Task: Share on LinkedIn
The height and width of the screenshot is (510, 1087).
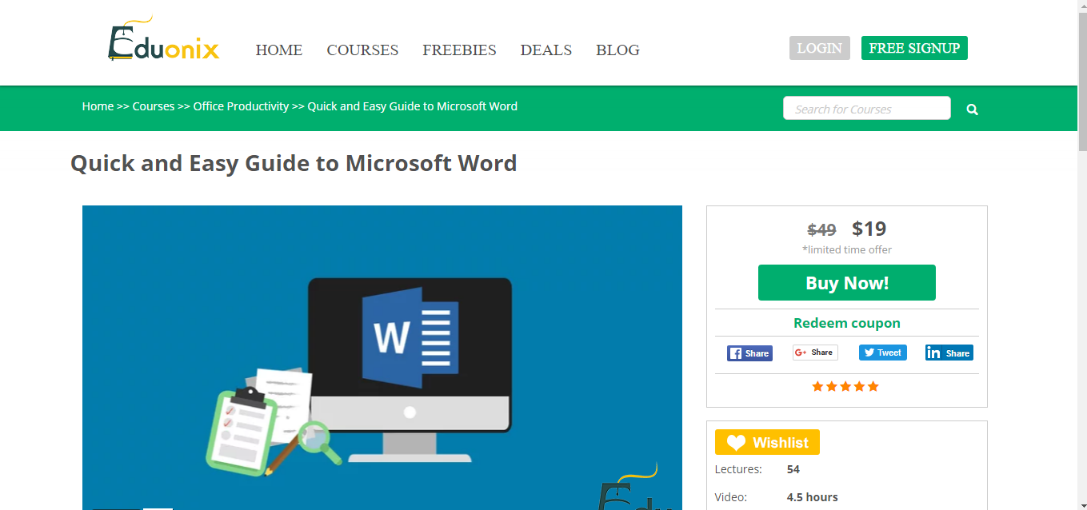Action: pos(949,353)
